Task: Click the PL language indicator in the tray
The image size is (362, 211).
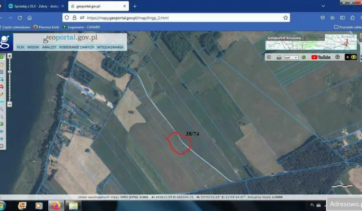Action: tap(312, 205)
